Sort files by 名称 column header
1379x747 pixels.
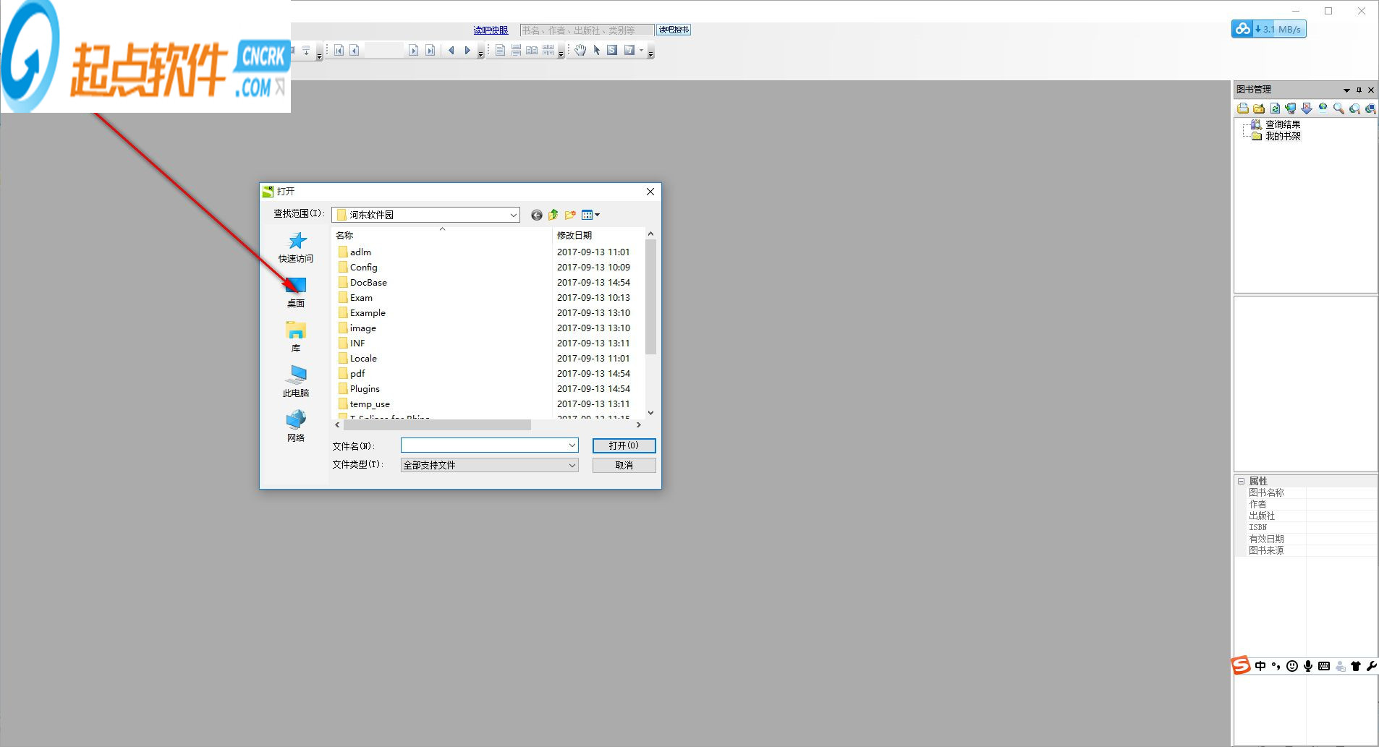coord(441,235)
